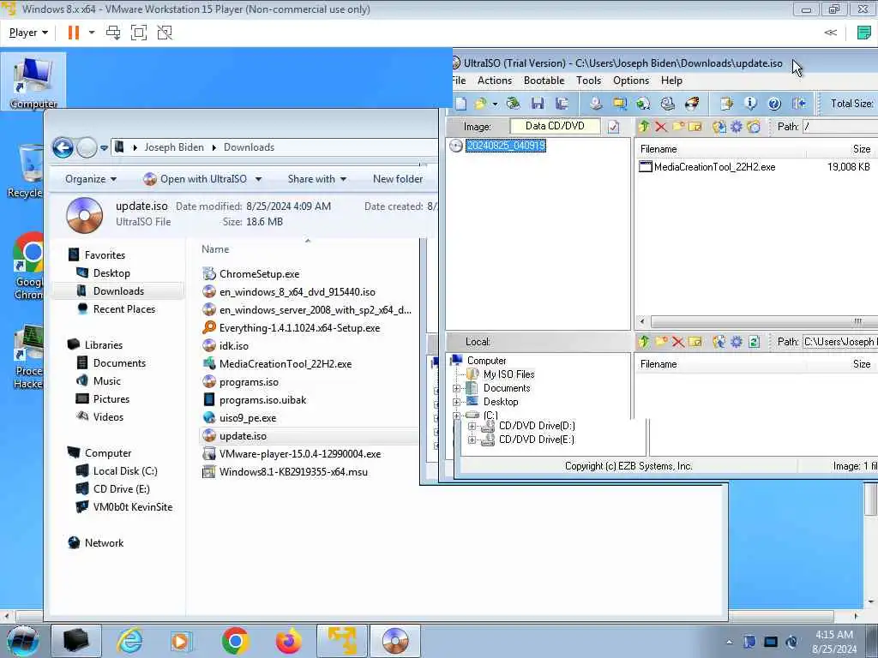
Task: Click the UltraISO disc icon on the taskbar
Action: point(394,641)
